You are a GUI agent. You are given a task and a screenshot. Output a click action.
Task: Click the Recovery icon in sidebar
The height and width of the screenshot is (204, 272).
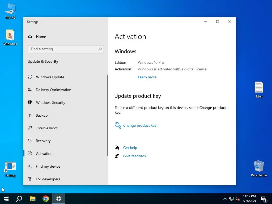pyautogui.click(x=30, y=141)
